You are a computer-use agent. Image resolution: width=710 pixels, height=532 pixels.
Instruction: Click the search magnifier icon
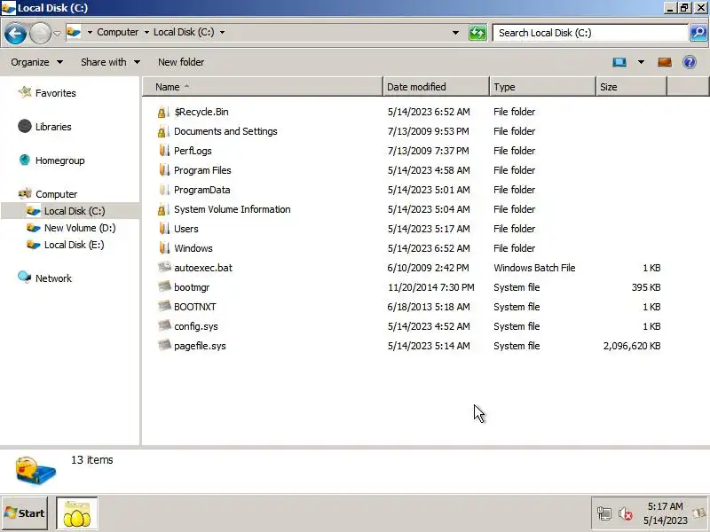coord(698,33)
